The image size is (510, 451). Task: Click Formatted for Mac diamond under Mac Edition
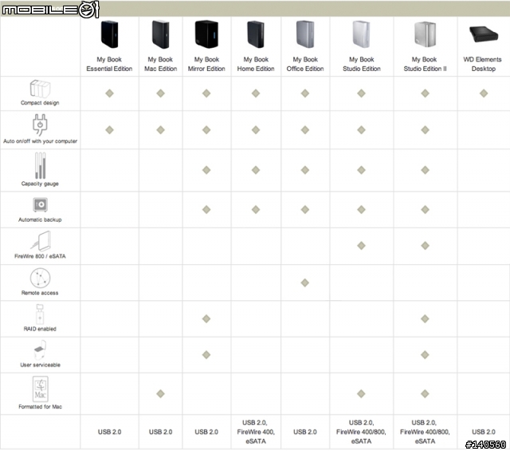point(161,394)
